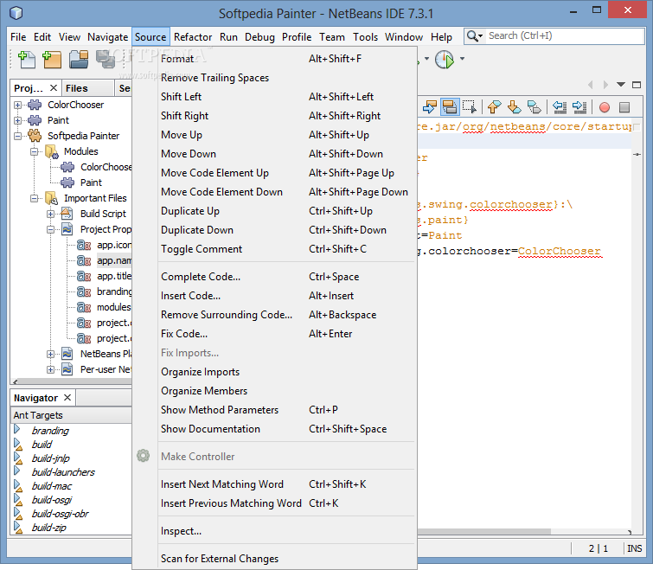Viewport: 653px width, 570px height.
Task: Toggle bookmark using editor toolbar icon
Action: click(535, 107)
